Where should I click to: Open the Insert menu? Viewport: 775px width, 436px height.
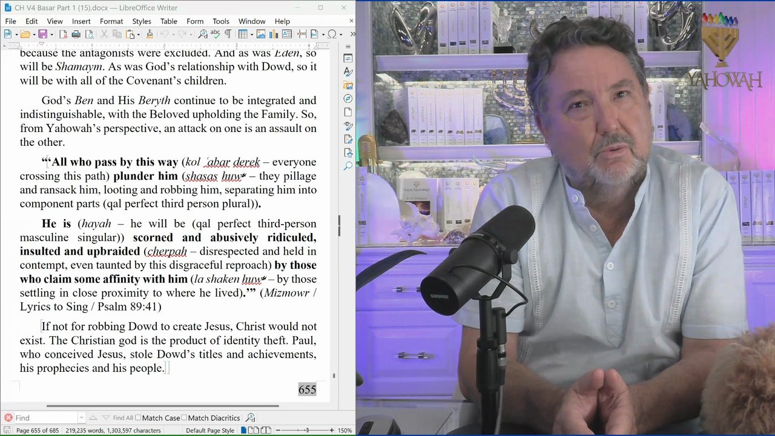tap(81, 21)
